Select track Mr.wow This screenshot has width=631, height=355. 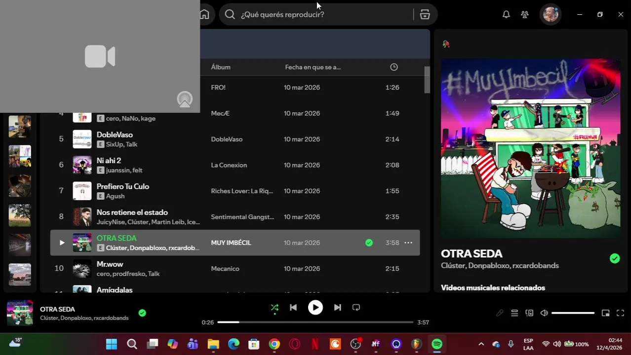(110, 264)
